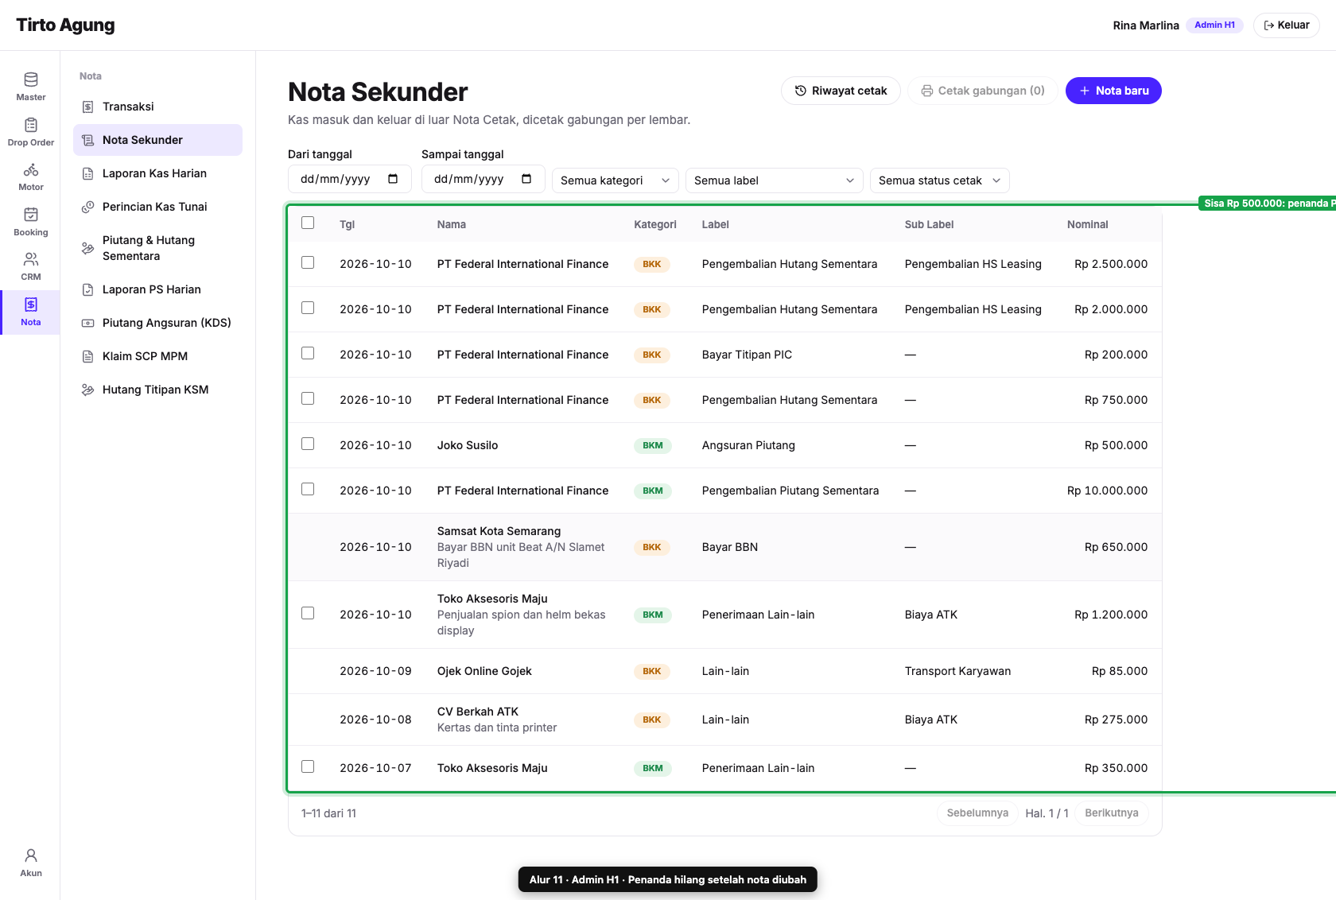Image resolution: width=1336 pixels, height=900 pixels.
Task: Open Laporan Kas Harian menu
Action: click(x=157, y=173)
